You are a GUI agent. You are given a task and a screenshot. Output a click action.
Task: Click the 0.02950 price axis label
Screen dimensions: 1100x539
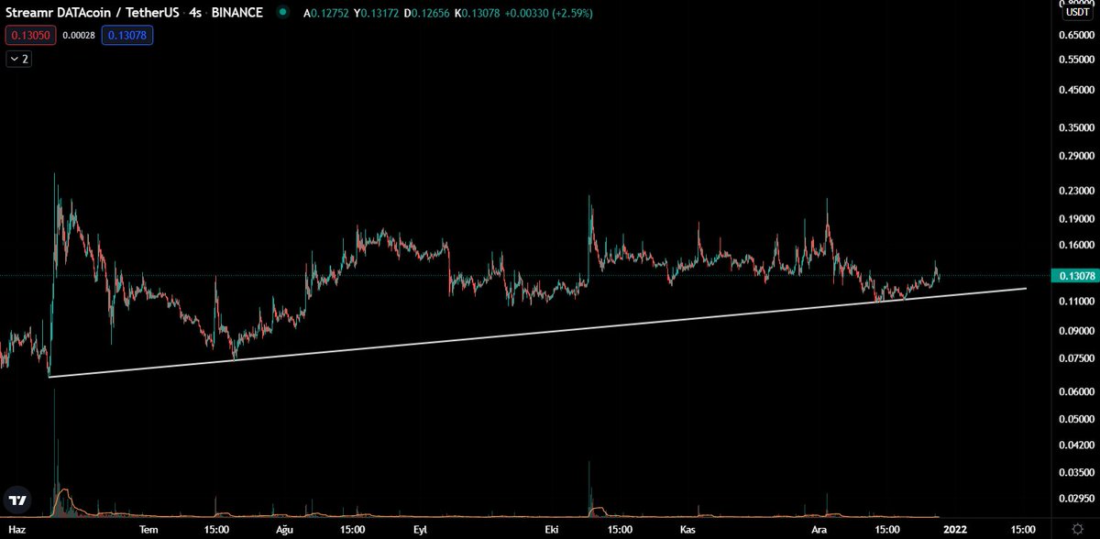[1076, 499]
